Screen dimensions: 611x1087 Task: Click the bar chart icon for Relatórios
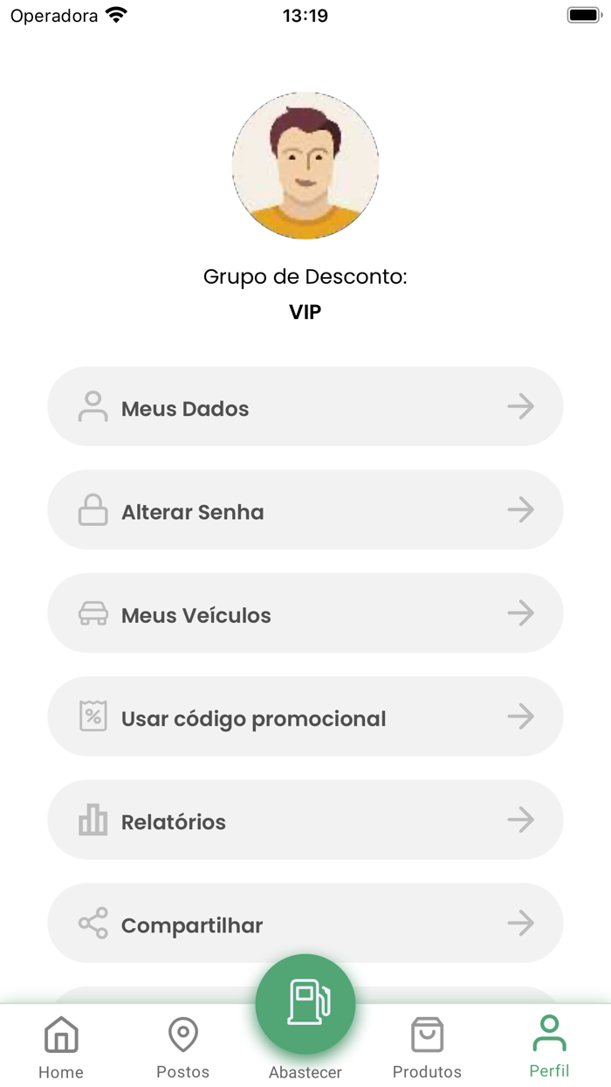pyautogui.click(x=91, y=819)
